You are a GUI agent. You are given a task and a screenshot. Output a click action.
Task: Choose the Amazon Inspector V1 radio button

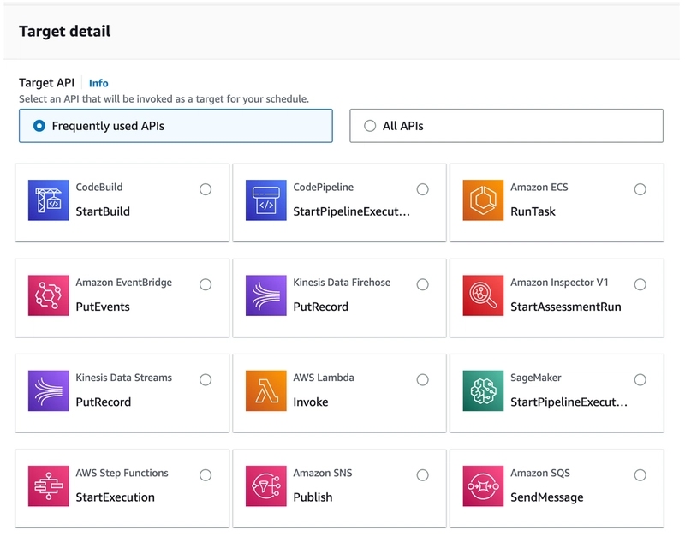tap(640, 284)
